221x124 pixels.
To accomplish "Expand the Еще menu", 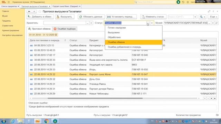I will pos(213,17).
